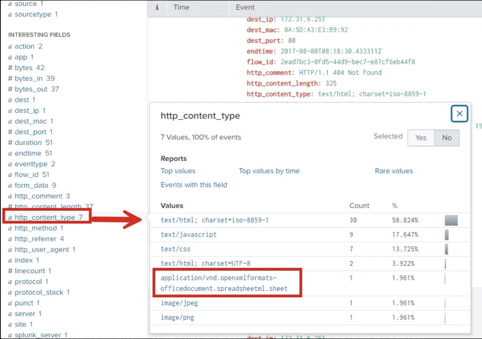Open the splunk_server field
Image resolution: width=482 pixels, height=339 pixels.
(x=38, y=335)
